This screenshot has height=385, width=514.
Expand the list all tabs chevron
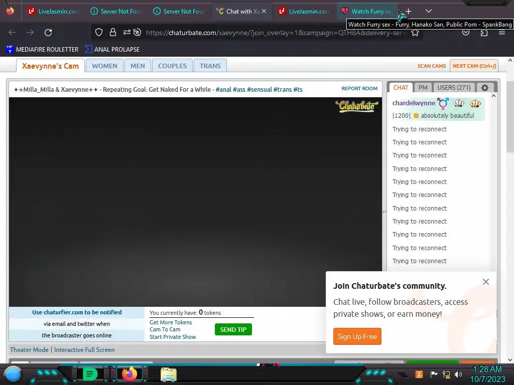click(429, 11)
